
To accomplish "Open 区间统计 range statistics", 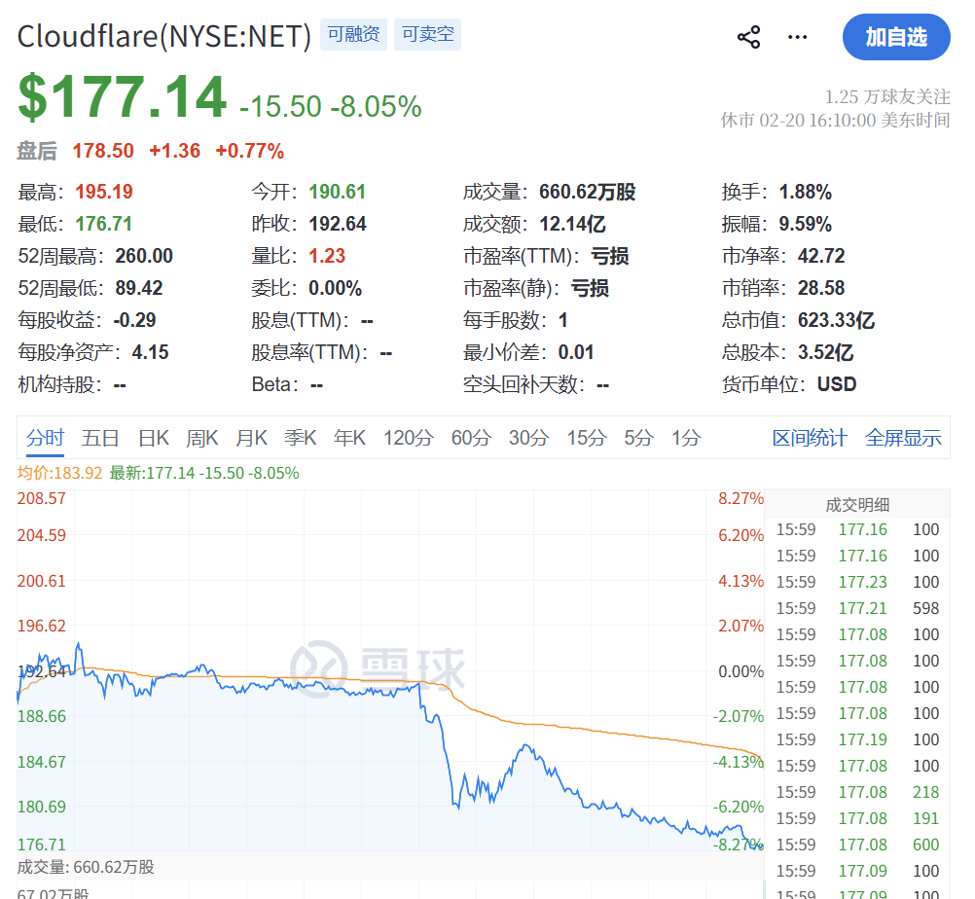I will click(810, 438).
